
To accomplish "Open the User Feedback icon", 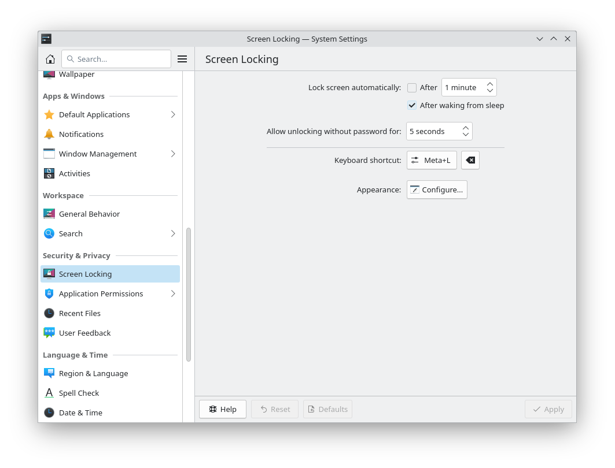I will click(x=49, y=333).
